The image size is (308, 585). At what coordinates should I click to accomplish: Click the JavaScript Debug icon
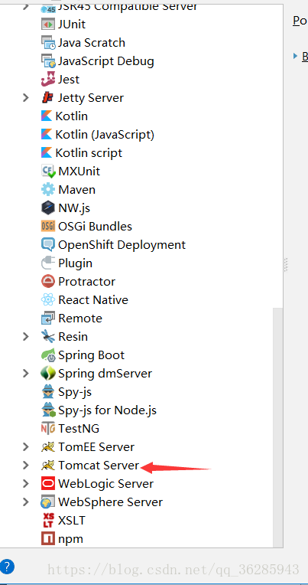click(48, 60)
